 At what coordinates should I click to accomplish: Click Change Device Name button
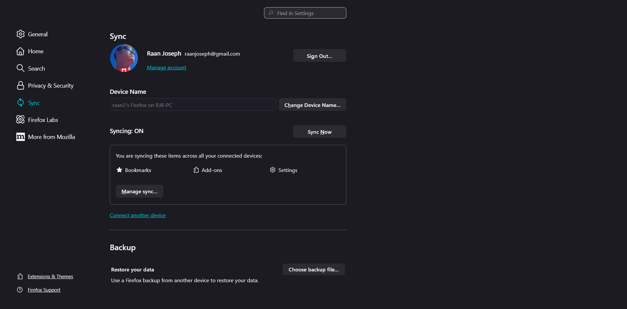312,105
